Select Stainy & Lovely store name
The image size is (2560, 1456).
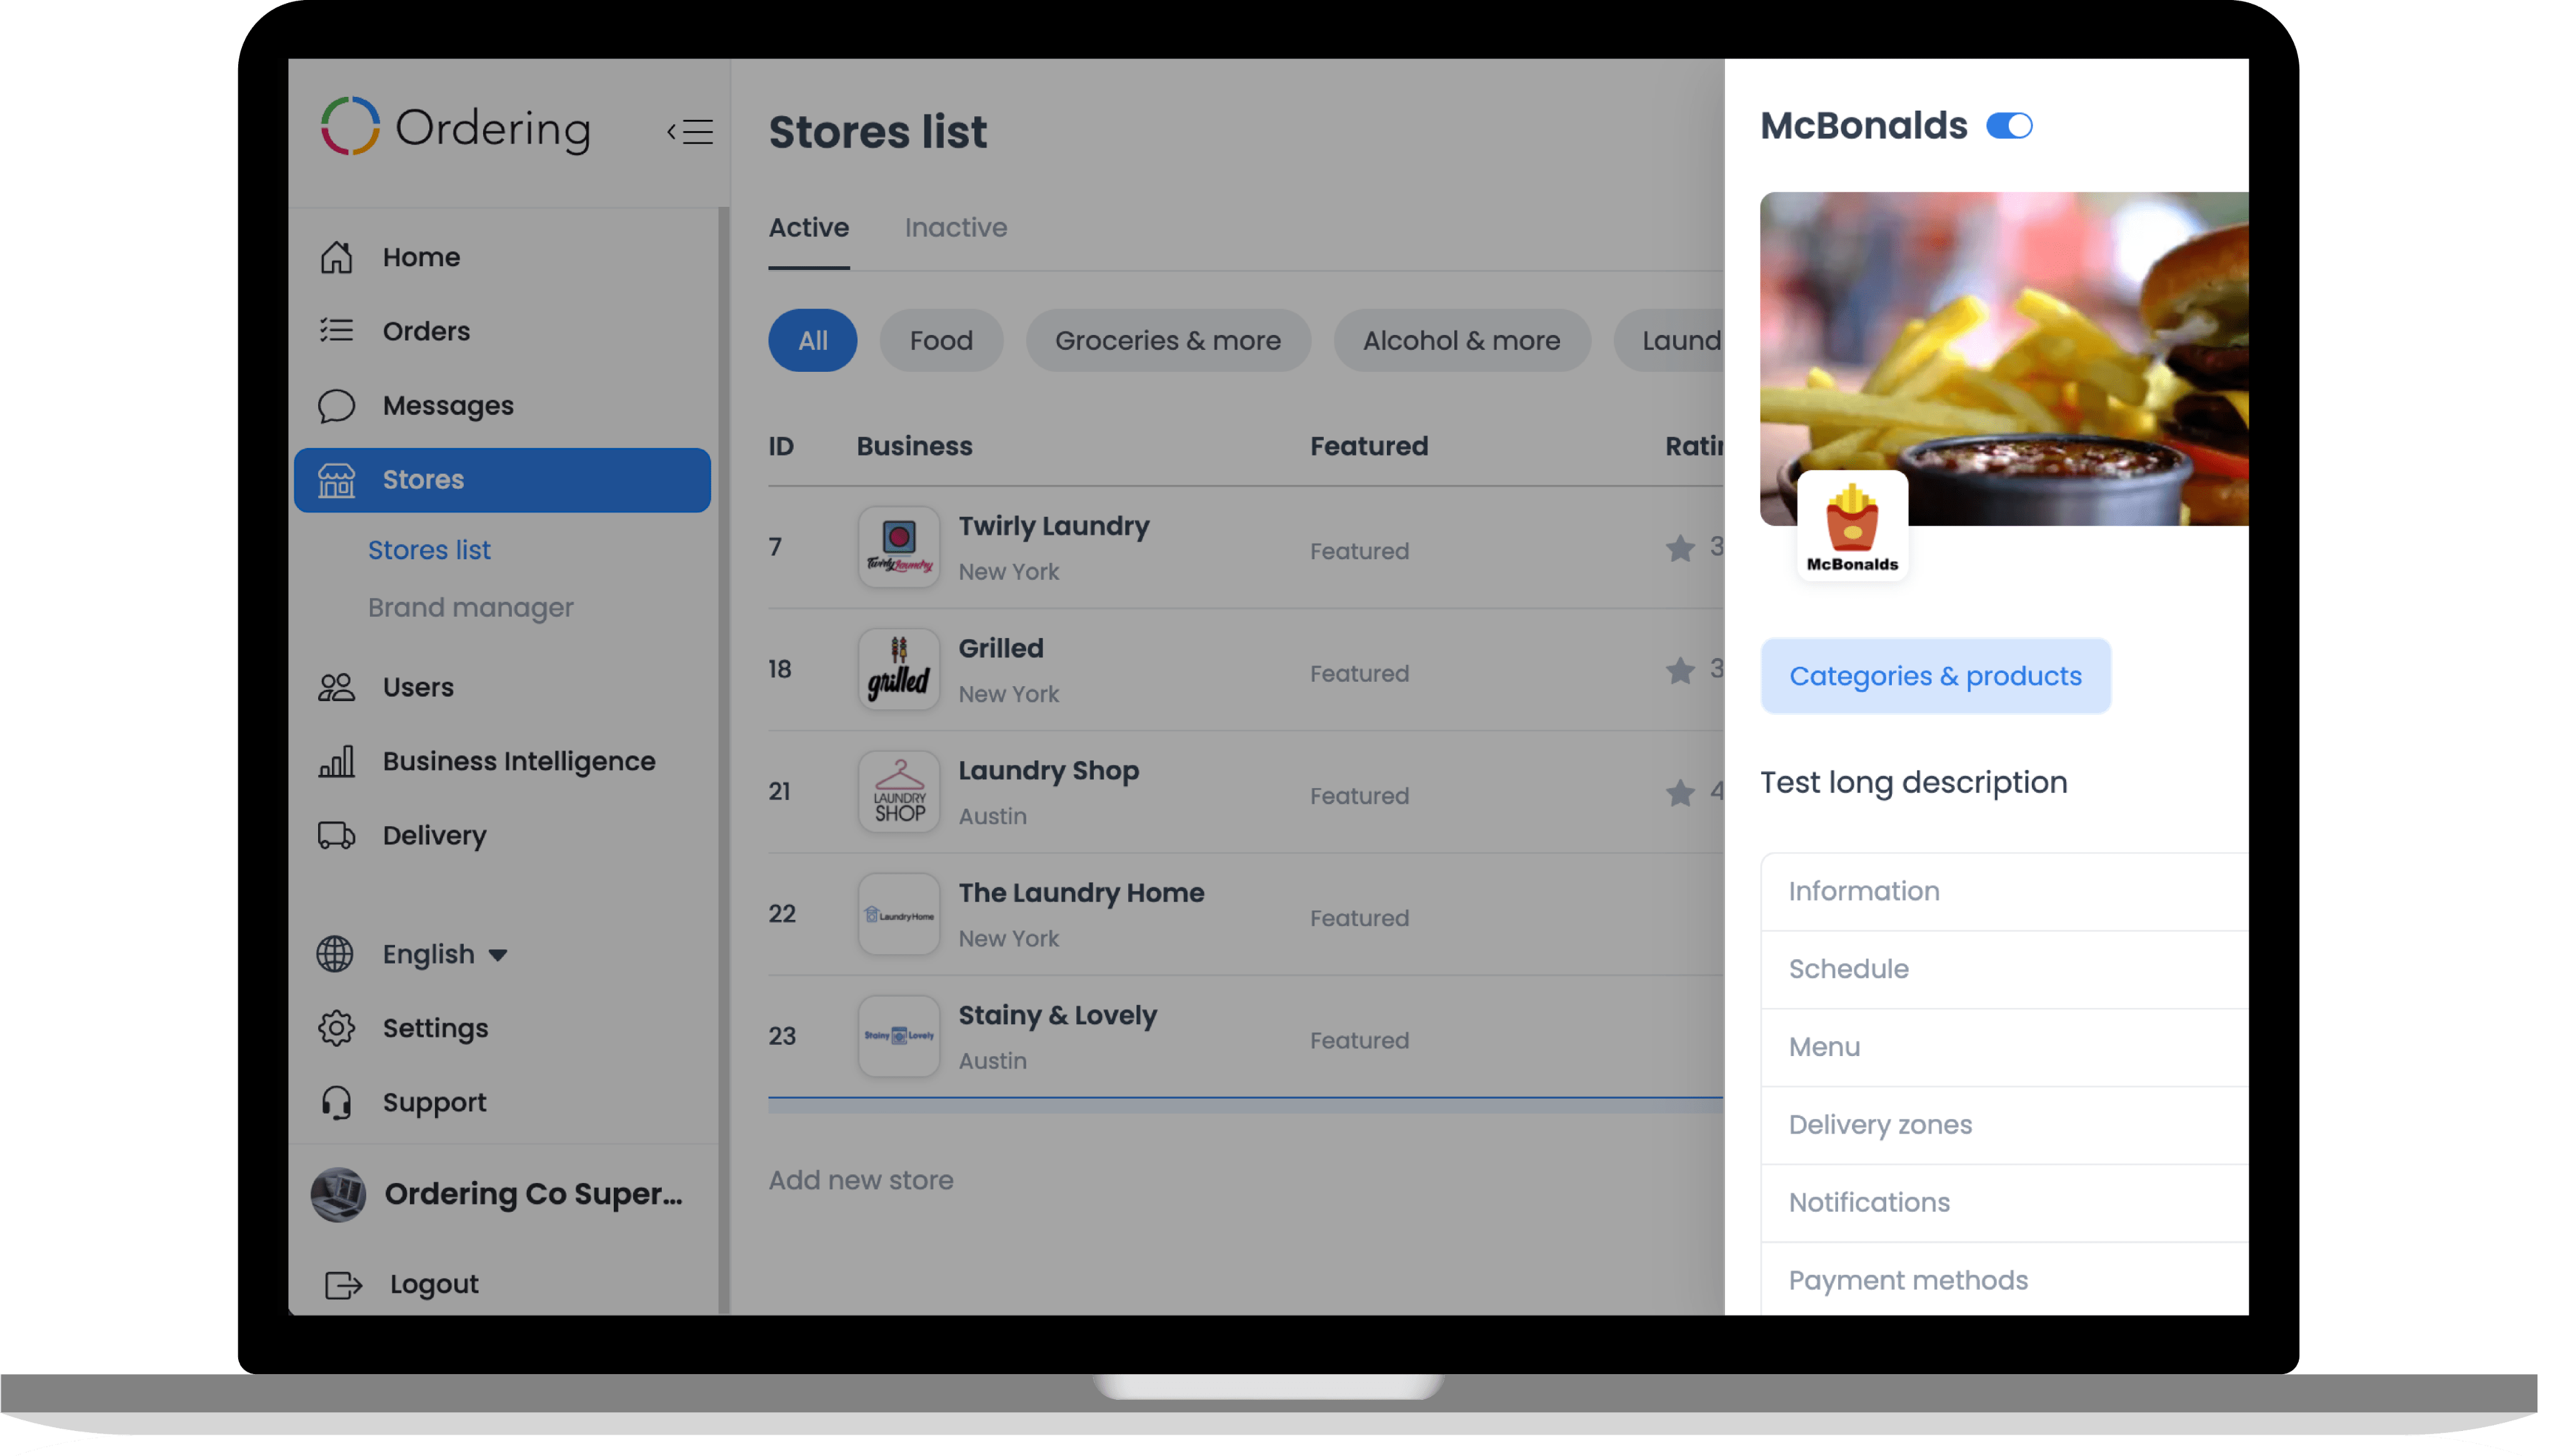[x=1057, y=1016]
